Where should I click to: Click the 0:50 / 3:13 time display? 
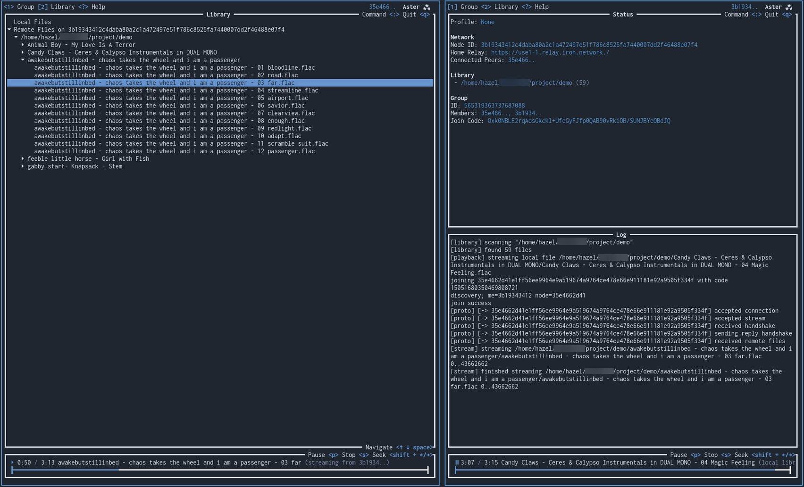(x=36, y=462)
